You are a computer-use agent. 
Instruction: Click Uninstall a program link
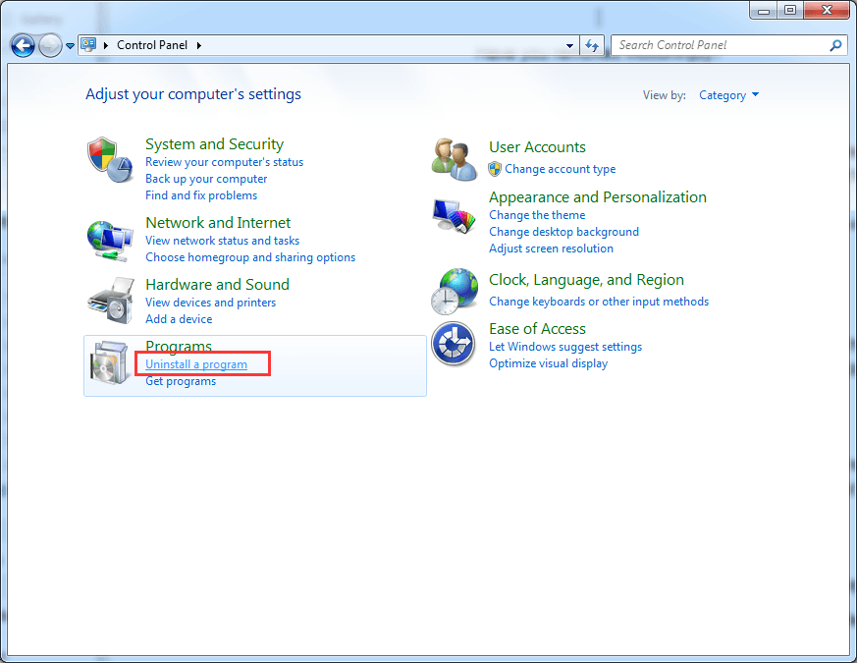(196, 364)
